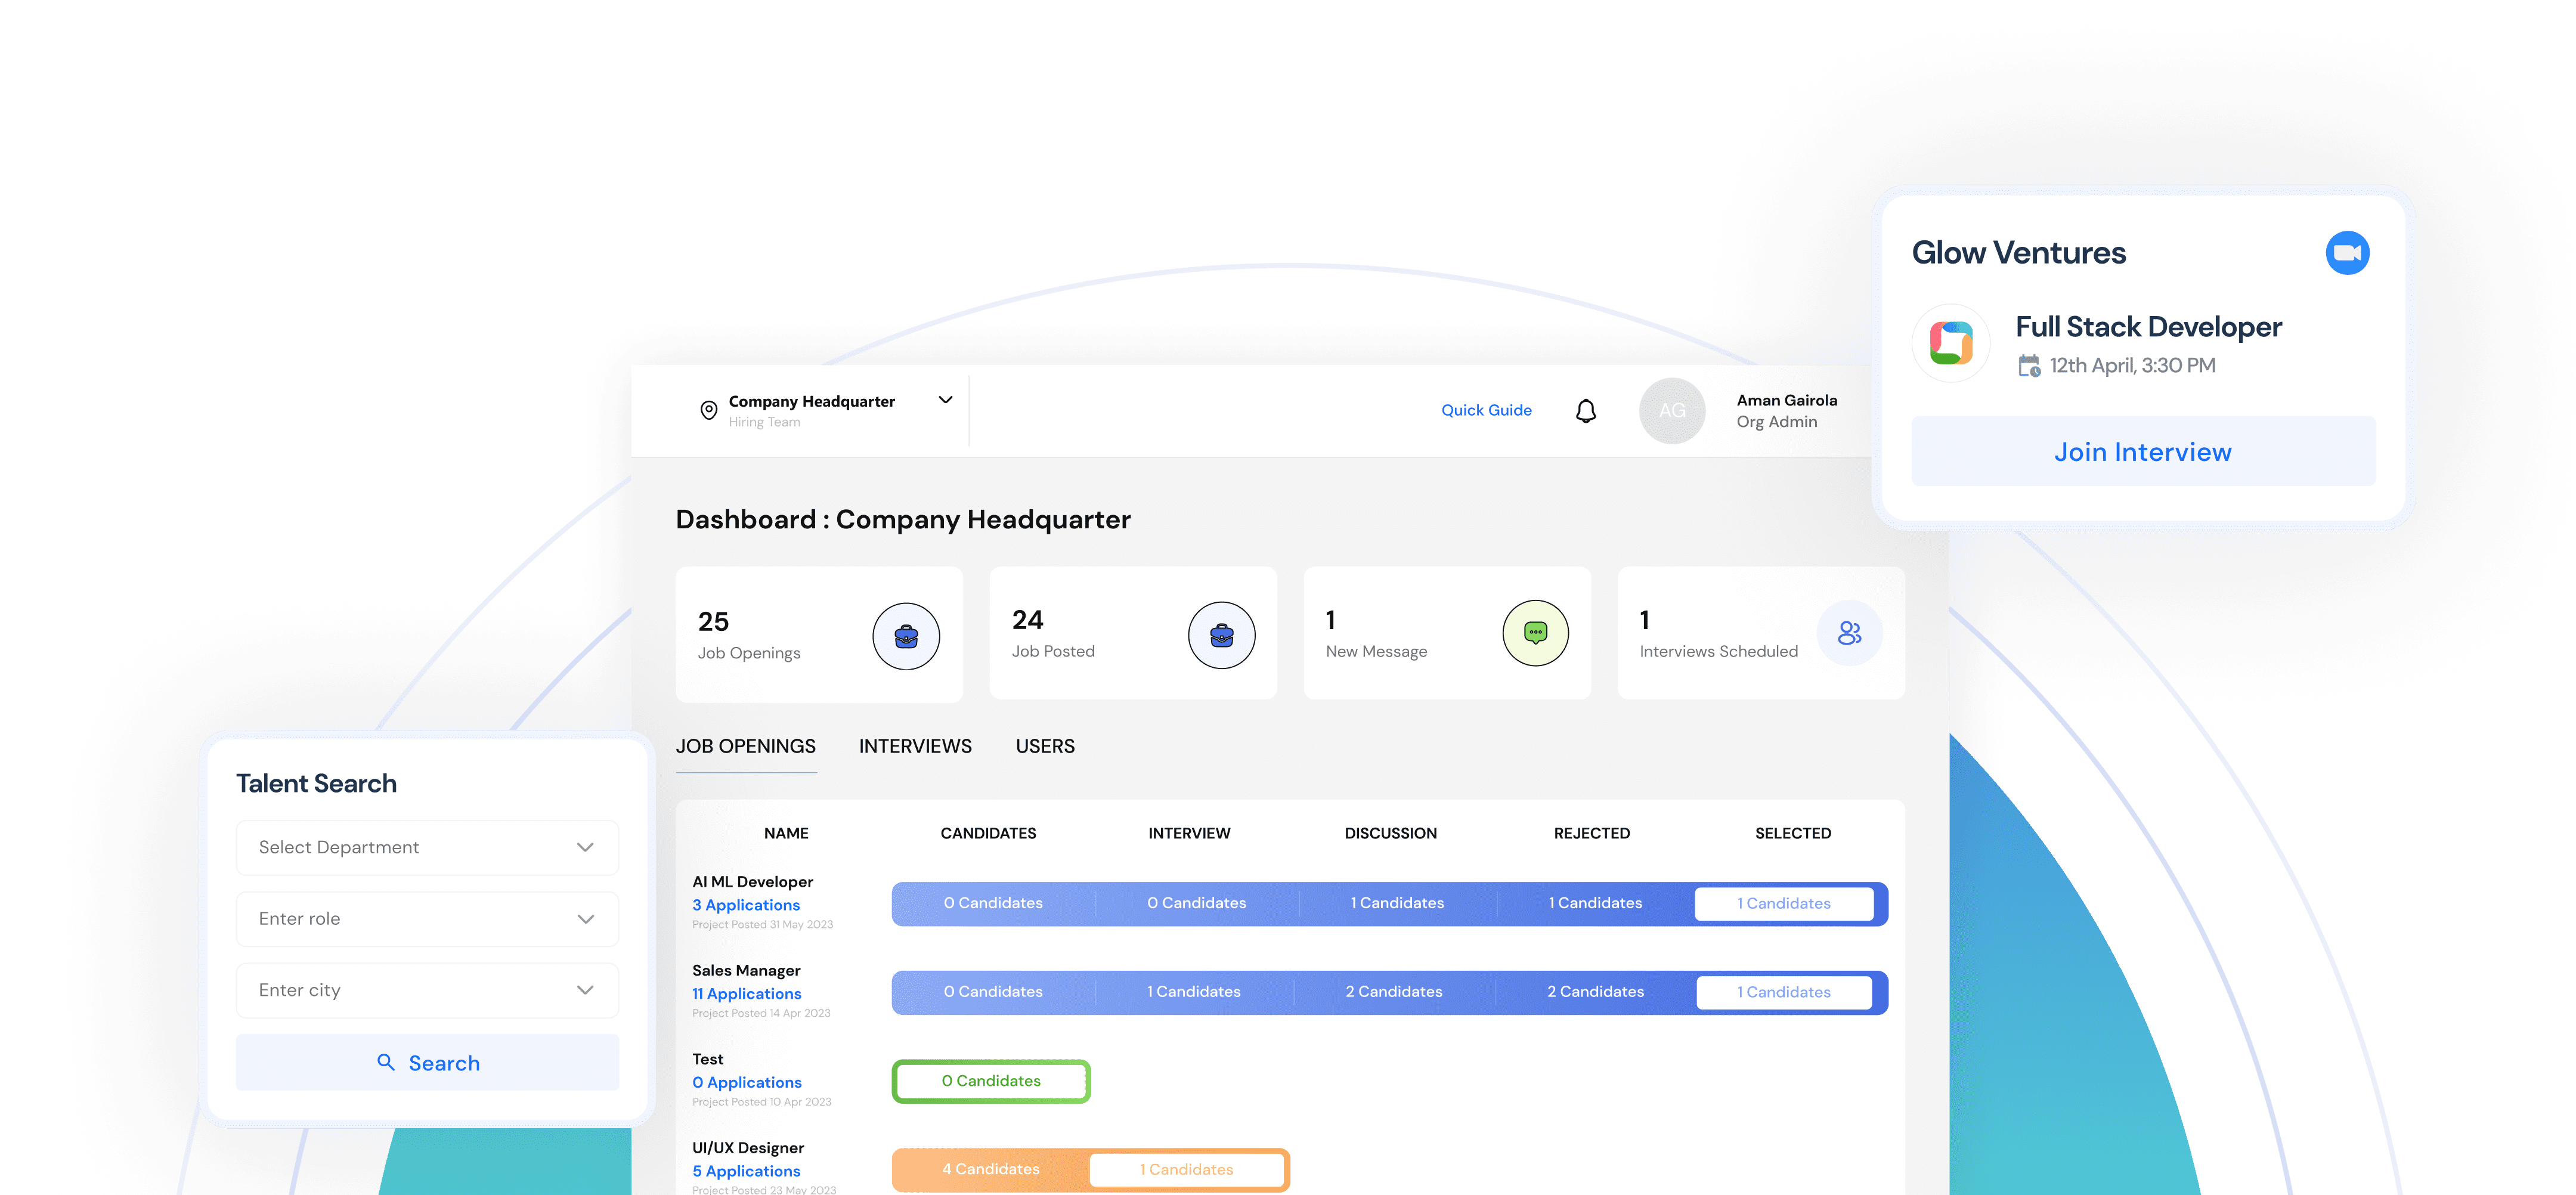Click the 1 Interviews Scheduled stat card
Screen dimensions: 2576x1195
tap(1761, 633)
